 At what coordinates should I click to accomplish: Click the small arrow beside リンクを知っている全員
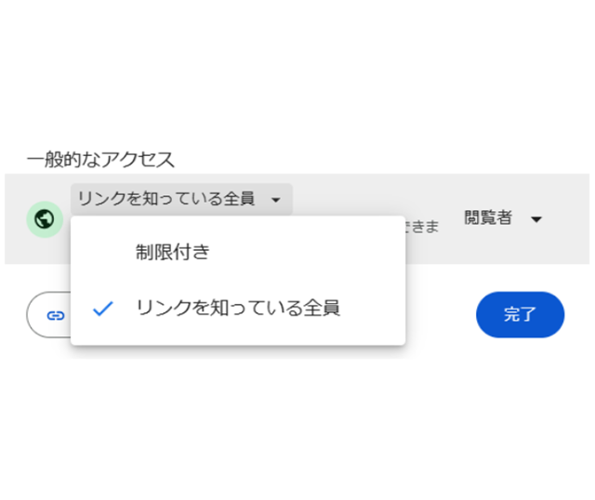tap(275, 200)
